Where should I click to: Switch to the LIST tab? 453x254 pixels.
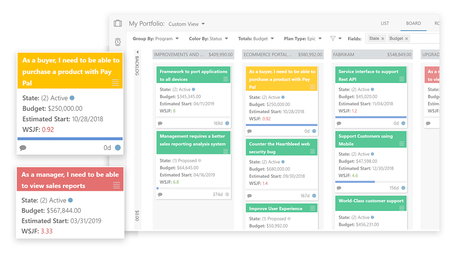[x=385, y=23]
